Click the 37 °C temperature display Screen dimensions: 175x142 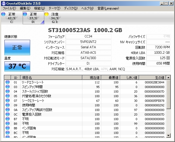tap(17, 66)
